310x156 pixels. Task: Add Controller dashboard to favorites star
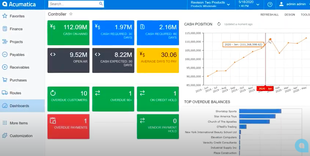[71, 14]
